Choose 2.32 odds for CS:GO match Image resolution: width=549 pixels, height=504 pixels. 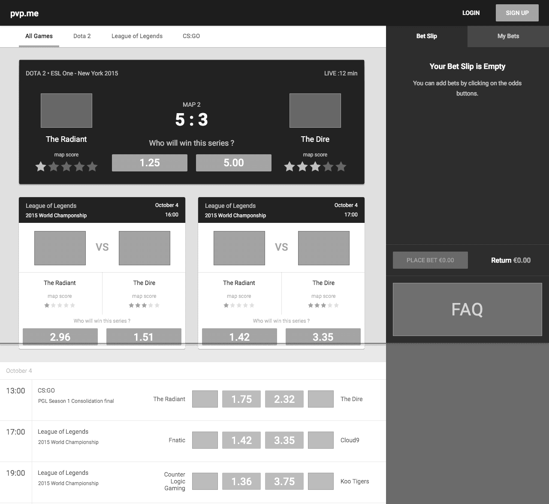pyautogui.click(x=284, y=399)
